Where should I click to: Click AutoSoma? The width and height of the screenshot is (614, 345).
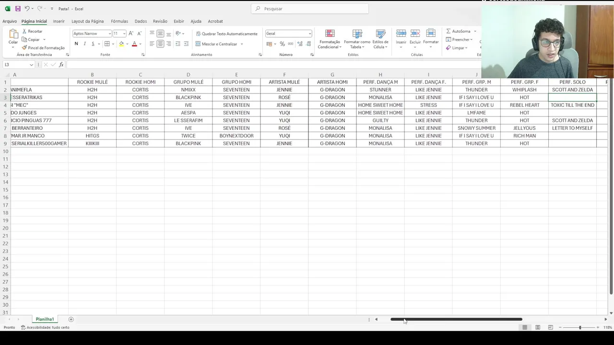click(x=458, y=31)
